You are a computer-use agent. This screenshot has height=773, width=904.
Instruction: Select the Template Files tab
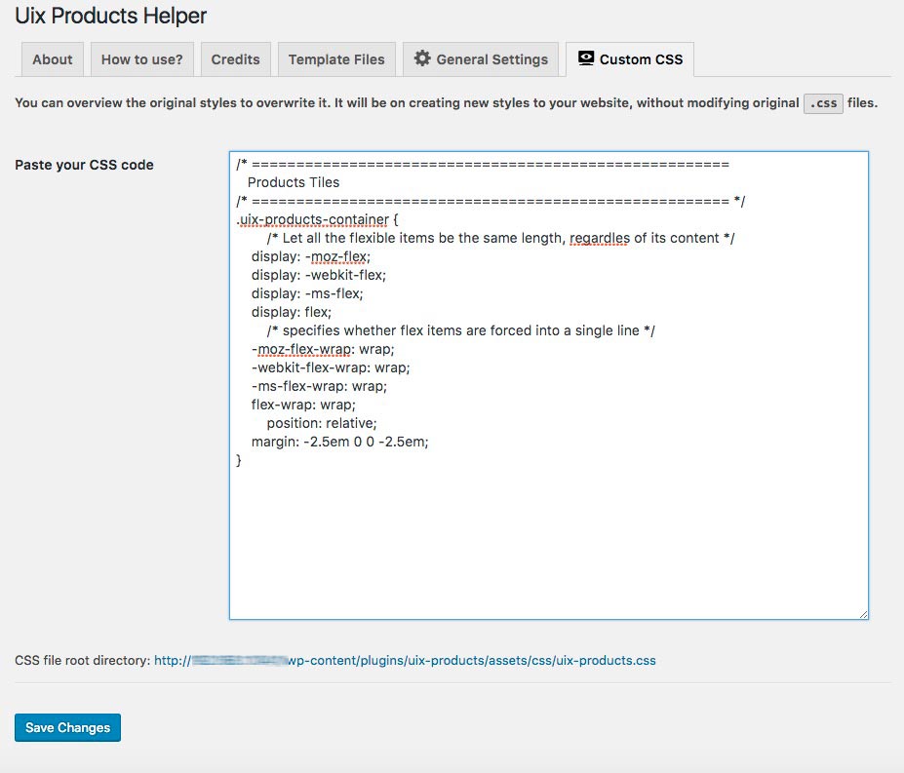pos(336,59)
